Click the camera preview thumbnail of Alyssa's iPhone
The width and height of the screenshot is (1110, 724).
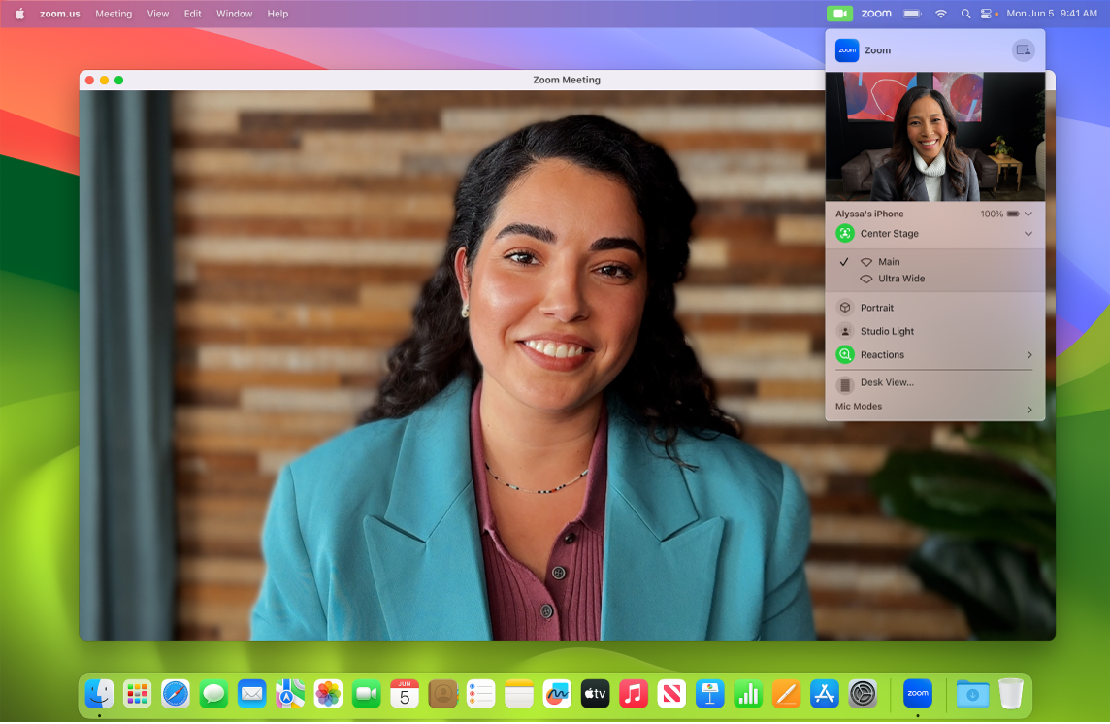(935, 137)
